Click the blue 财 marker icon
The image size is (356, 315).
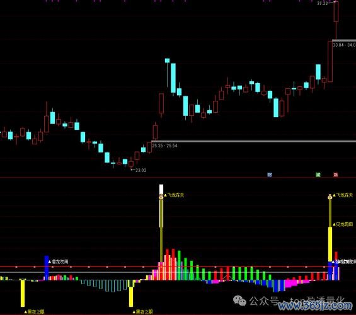click(x=270, y=175)
